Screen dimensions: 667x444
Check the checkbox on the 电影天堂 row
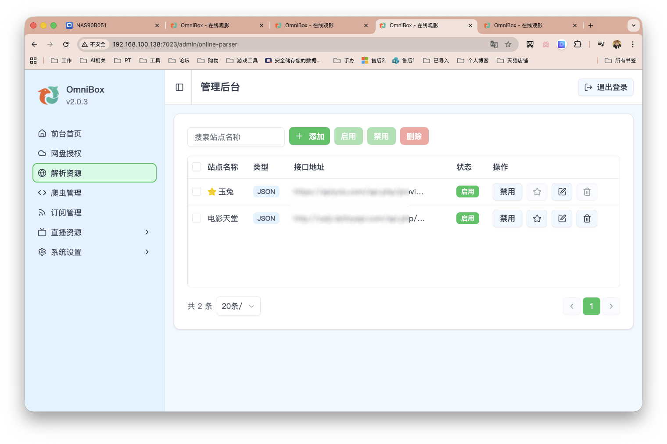tap(196, 218)
